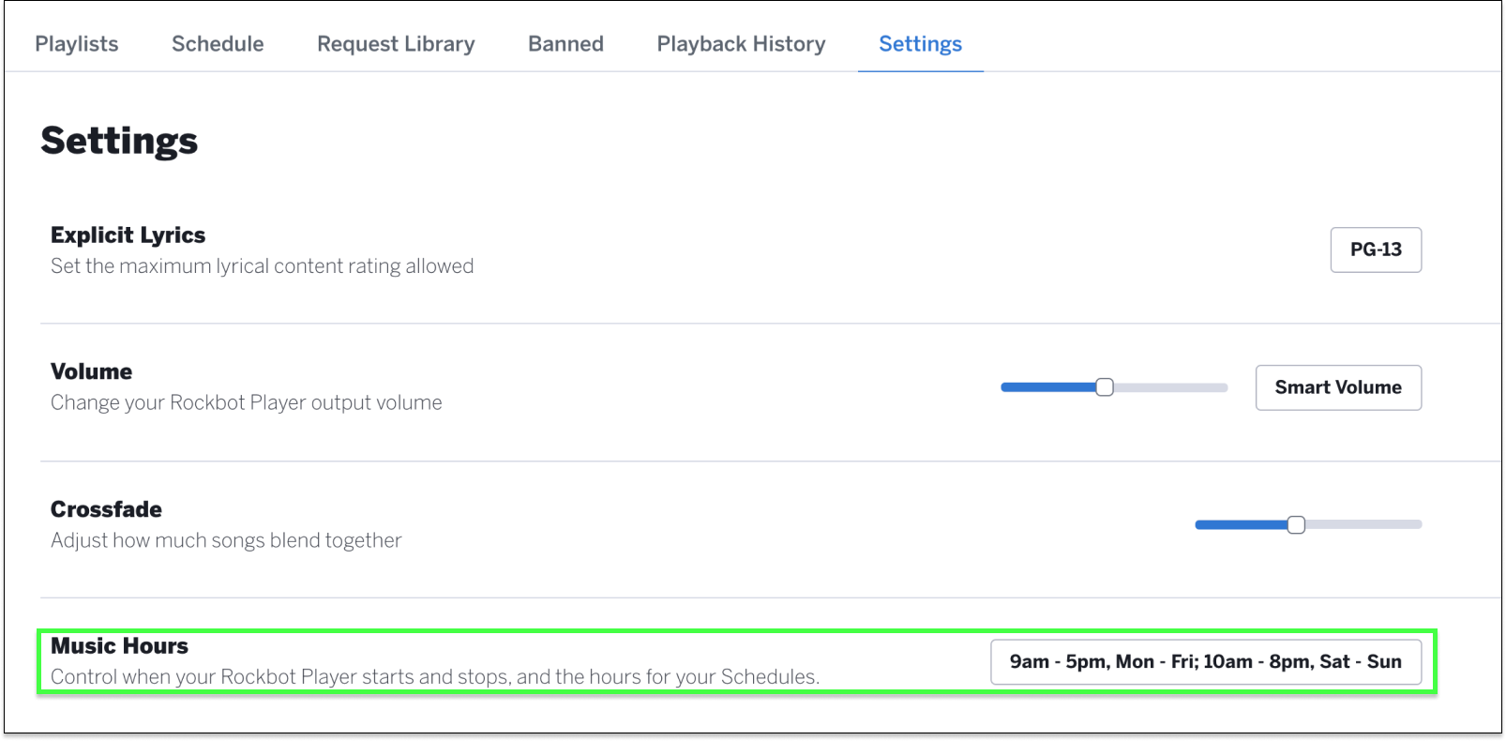Switch to the Schedule tab
1506x741 pixels.
pyautogui.click(x=218, y=44)
